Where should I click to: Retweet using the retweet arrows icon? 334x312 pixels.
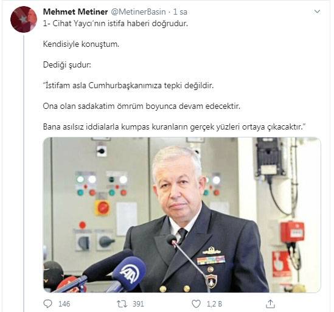coord(122,304)
